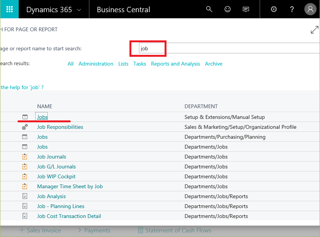Open Job Analysis report link
The height and width of the screenshot is (237, 320).
(x=51, y=196)
